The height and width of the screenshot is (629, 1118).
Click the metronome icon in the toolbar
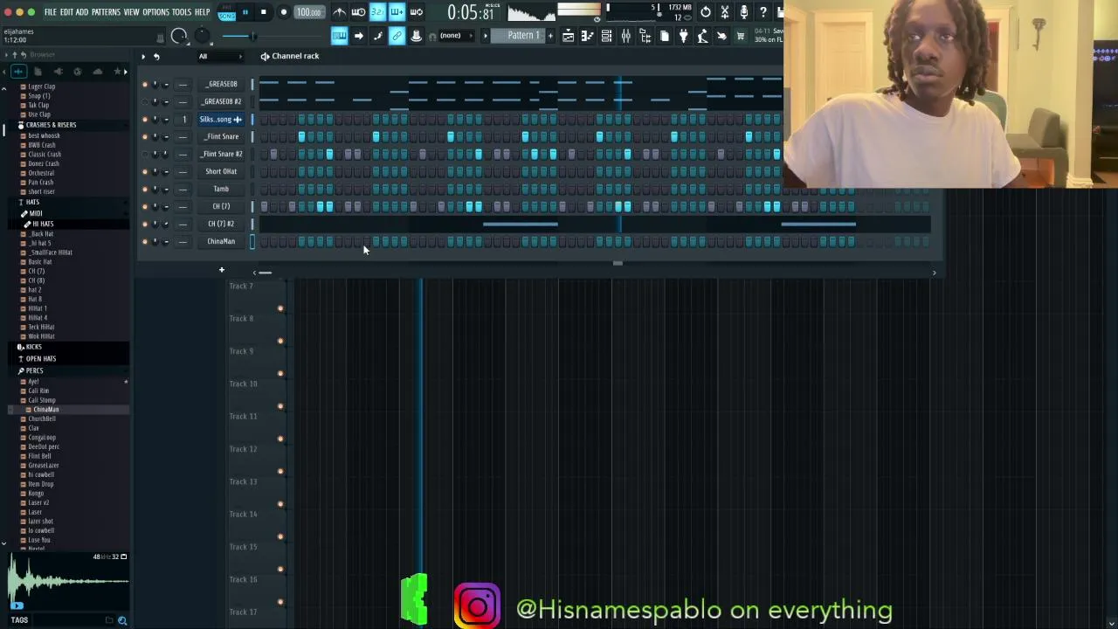[340, 11]
